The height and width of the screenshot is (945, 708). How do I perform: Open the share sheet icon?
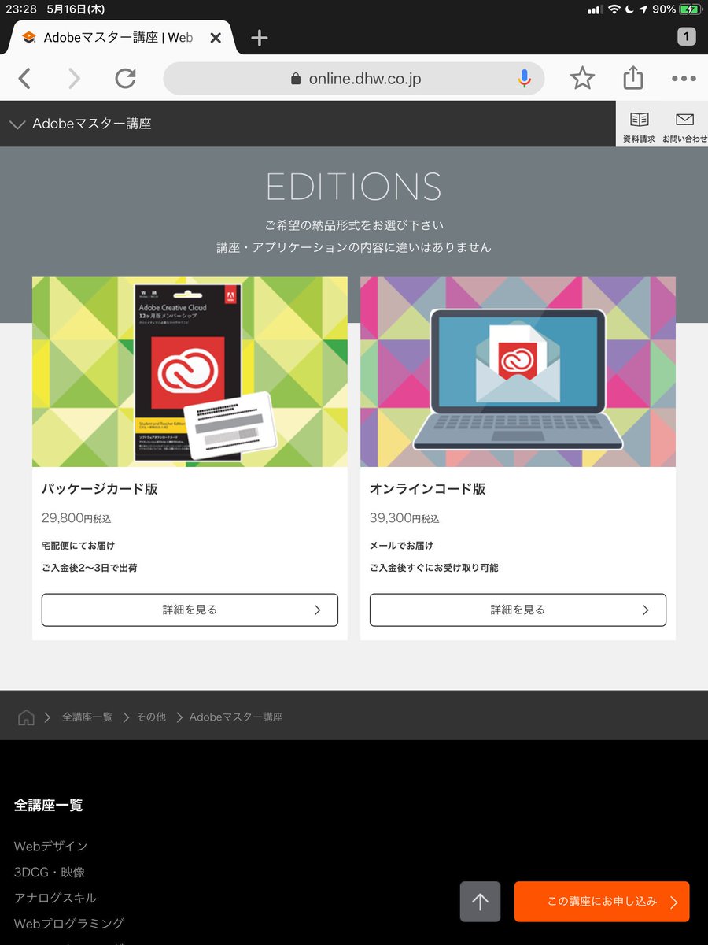[633, 77]
